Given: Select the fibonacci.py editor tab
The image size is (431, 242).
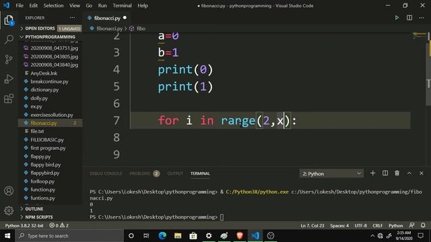Looking at the screenshot, I should tap(107, 18).
